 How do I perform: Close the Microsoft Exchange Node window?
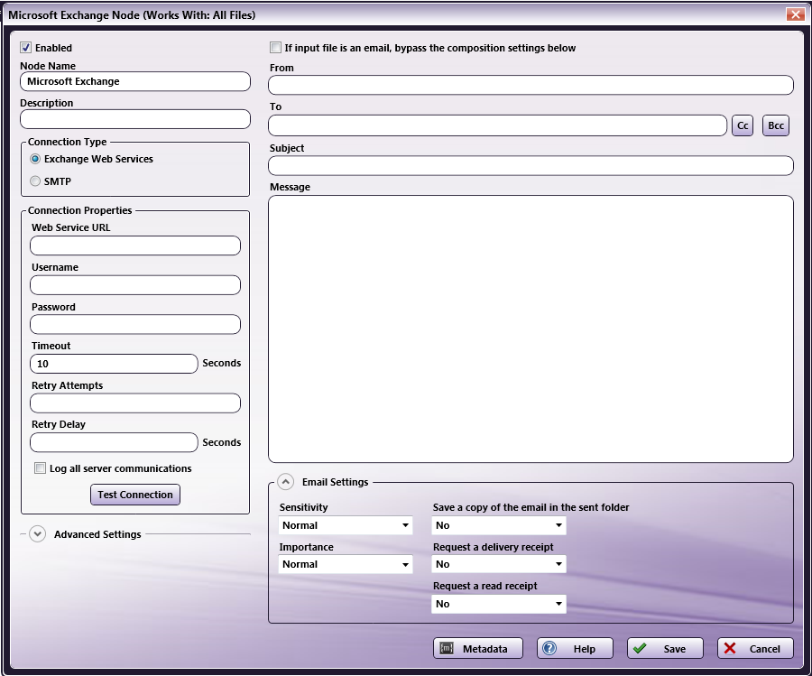point(795,14)
